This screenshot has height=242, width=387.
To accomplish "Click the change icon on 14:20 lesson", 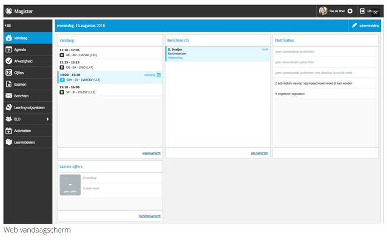I will coord(159,75).
